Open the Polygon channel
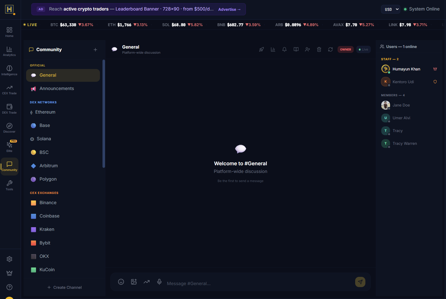 [x=63, y=179]
